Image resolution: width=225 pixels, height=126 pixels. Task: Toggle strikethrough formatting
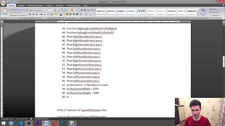pos(41,14)
